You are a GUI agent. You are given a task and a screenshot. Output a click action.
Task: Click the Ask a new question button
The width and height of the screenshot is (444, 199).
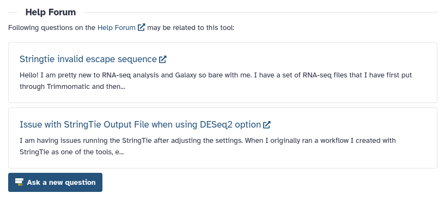[55, 182]
